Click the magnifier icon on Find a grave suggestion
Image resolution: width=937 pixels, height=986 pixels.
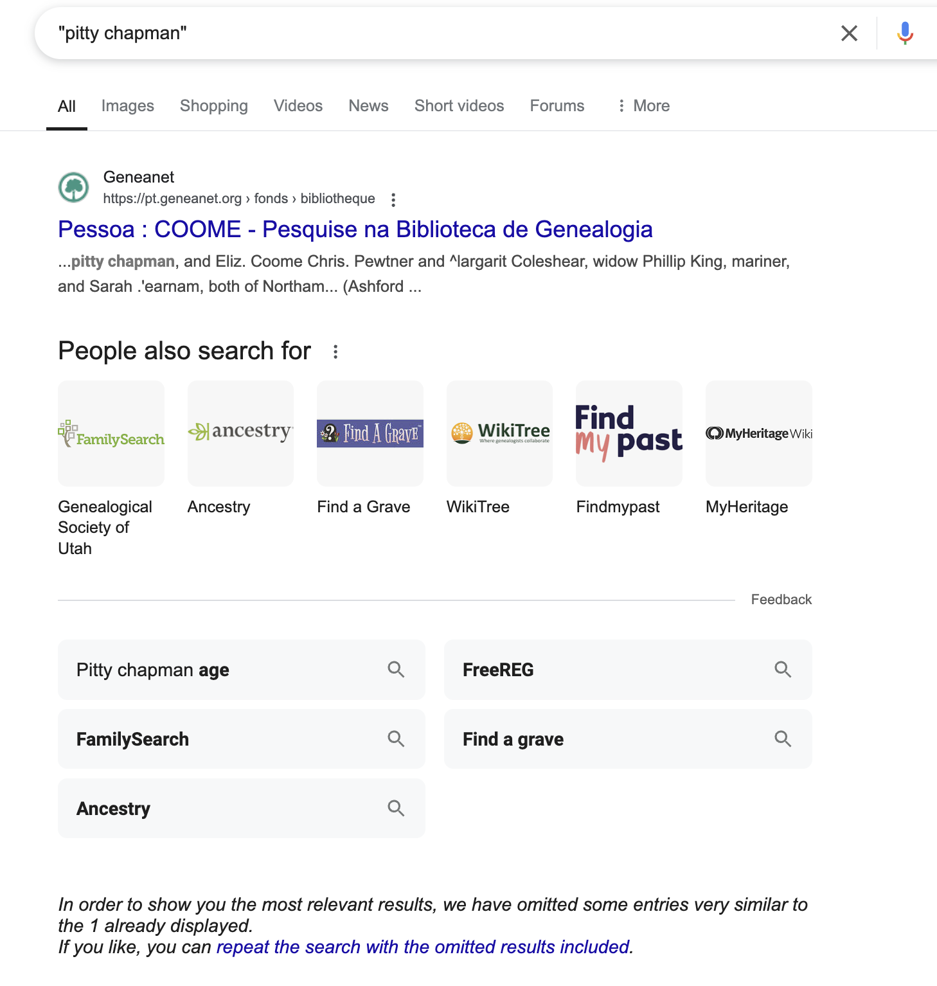tap(782, 739)
